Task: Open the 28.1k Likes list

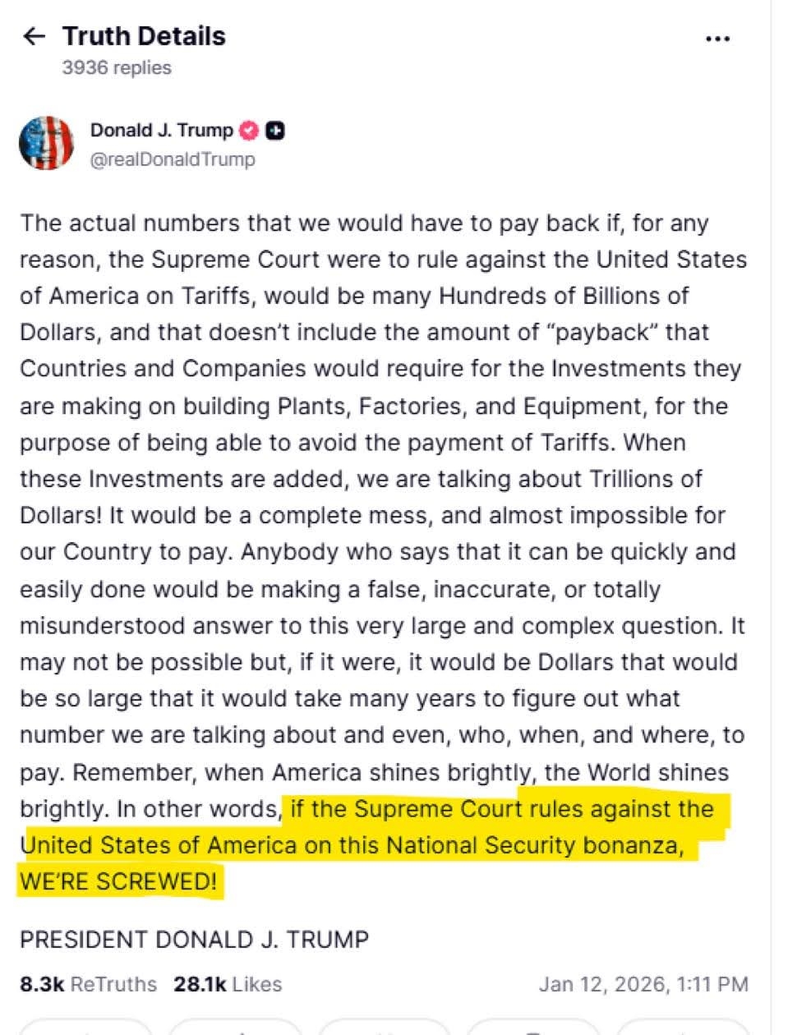Action: tap(228, 983)
